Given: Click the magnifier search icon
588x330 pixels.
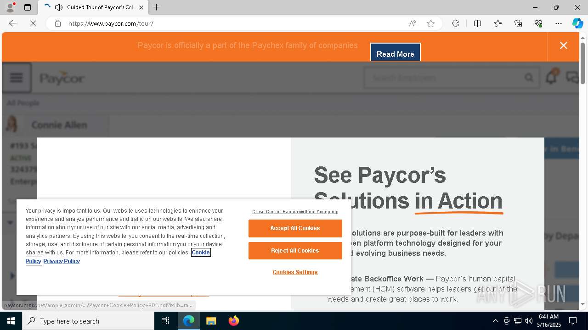Looking at the screenshot, I should click(x=529, y=78).
